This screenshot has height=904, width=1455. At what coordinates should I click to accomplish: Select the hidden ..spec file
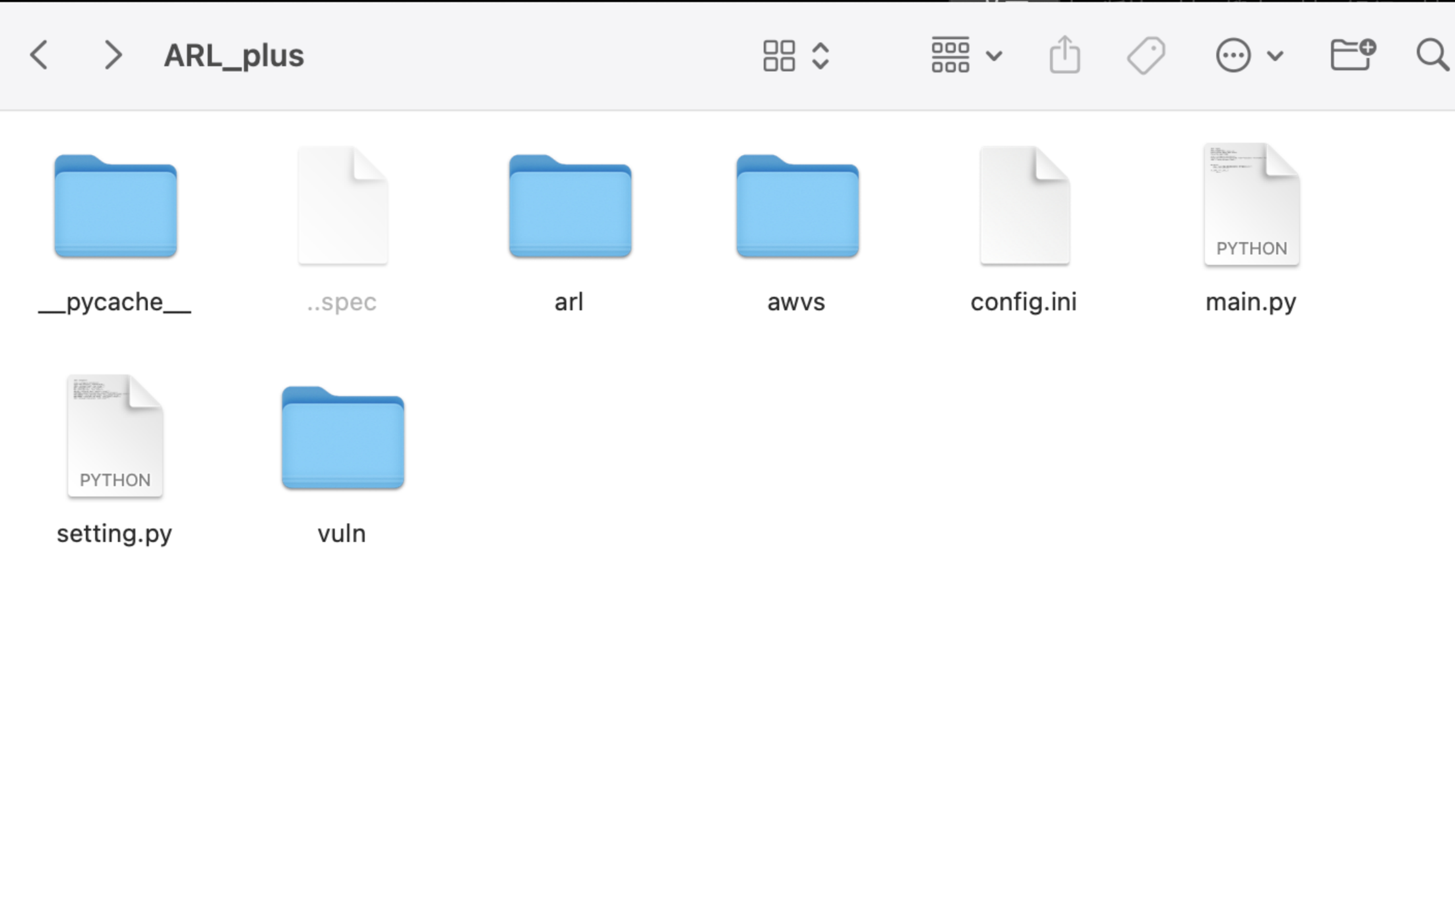coord(342,206)
